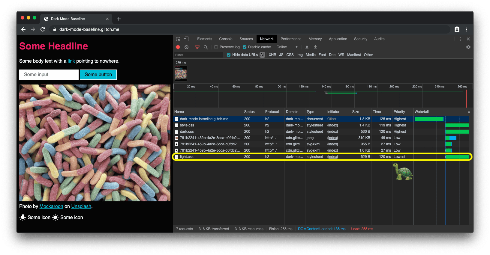
Task: Toggle the device toolbar icon
Action: pyautogui.click(x=186, y=39)
